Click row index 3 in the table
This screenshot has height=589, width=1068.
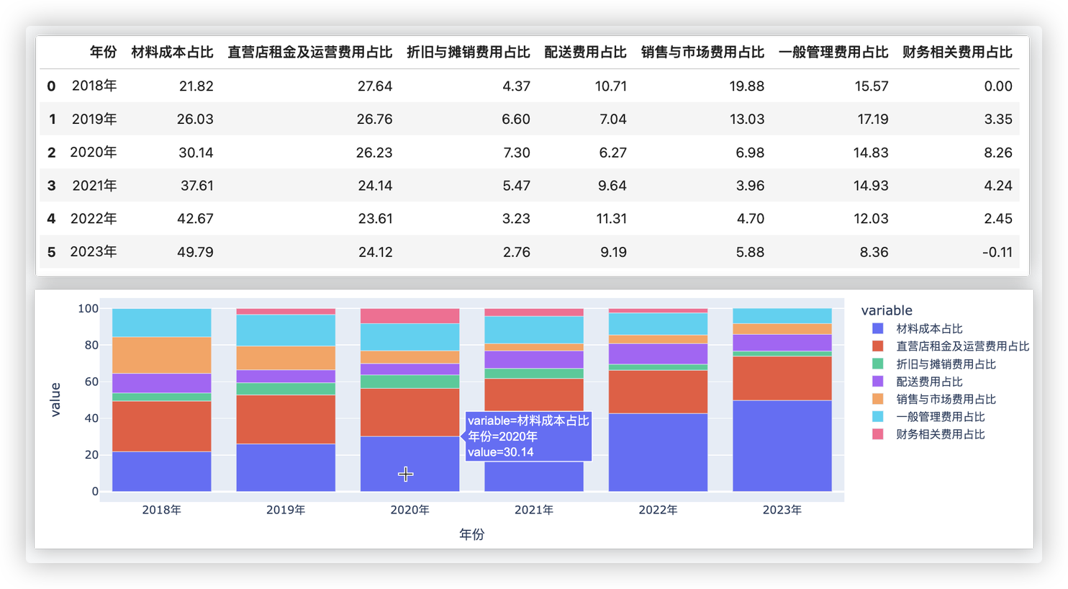(51, 186)
